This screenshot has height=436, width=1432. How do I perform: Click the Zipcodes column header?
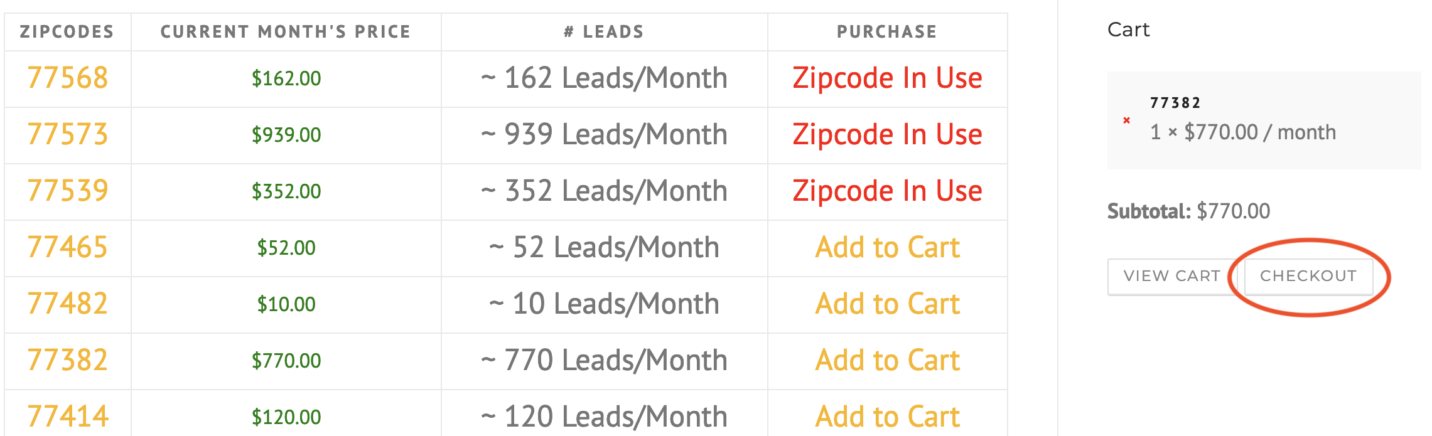point(67,32)
